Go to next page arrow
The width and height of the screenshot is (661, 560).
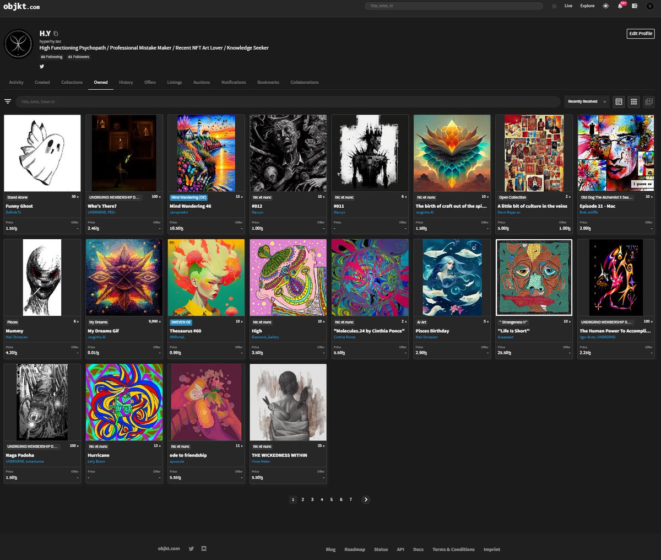[366, 499]
